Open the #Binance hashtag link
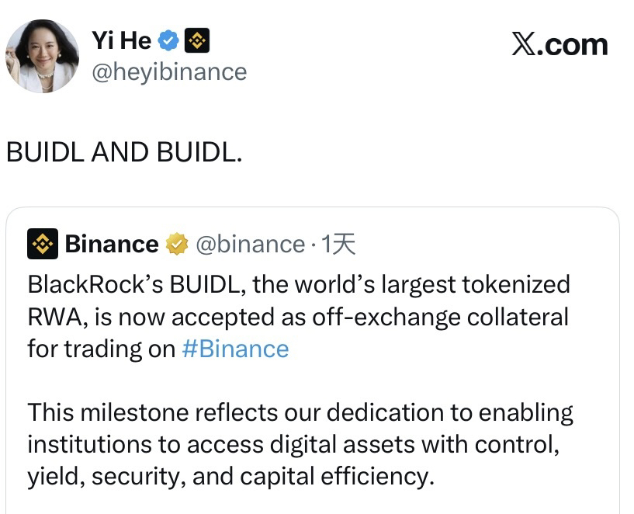The width and height of the screenshot is (634, 514). [x=234, y=349]
